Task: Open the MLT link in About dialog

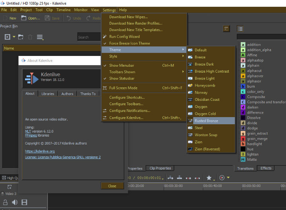Action: pos(28,131)
